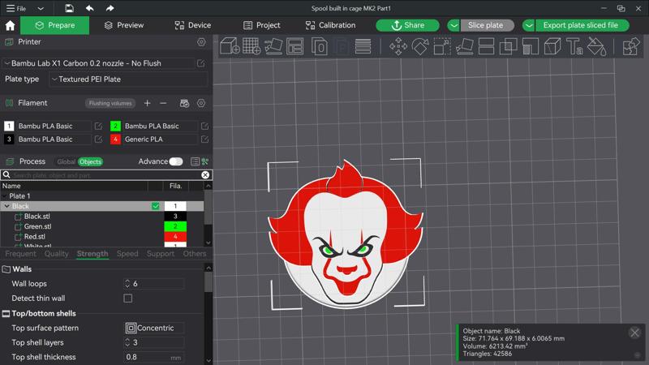Click the Add object cube icon
Image resolution: width=649 pixels, height=365 pixels.
pyautogui.click(x=230, y=47)
